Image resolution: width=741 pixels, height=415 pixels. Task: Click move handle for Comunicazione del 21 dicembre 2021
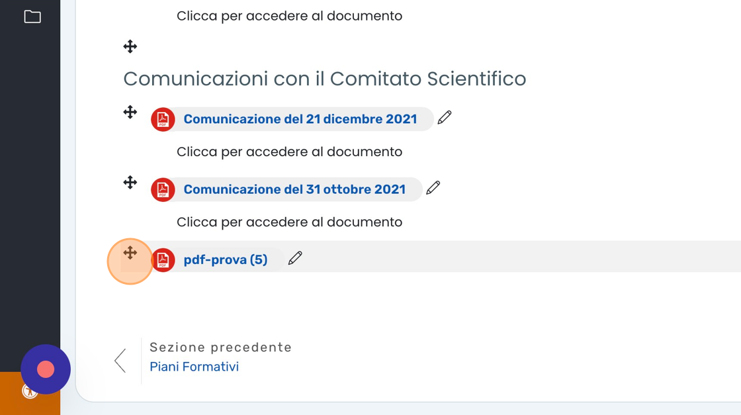pyautogui.click(x=130, y=113)
